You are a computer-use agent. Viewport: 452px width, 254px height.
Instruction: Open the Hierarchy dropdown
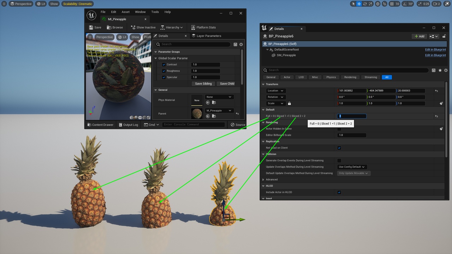[x=172, y=28]
